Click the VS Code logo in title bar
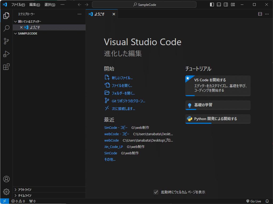The height and width of the screenshot is (204, 273). click(x=5, y=4)
